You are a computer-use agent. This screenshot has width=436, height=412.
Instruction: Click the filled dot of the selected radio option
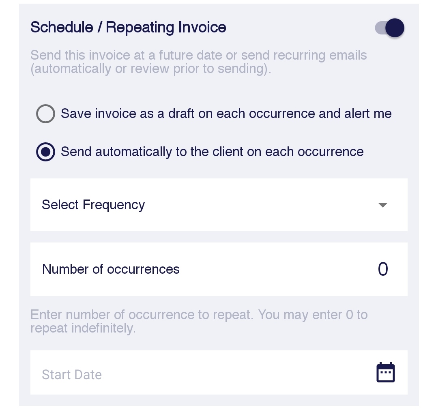click(x=45, y=152)
